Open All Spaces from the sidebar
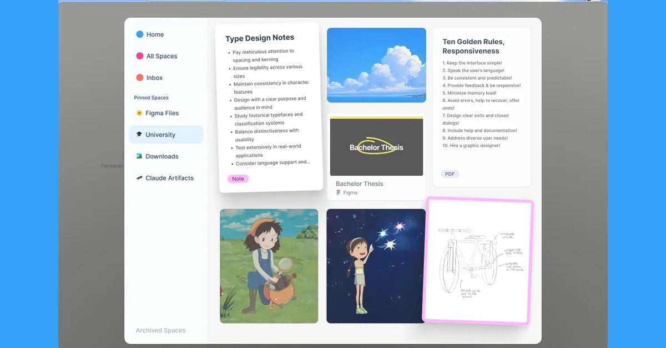This screenshot has height=348, width=666. pos(162,55)
